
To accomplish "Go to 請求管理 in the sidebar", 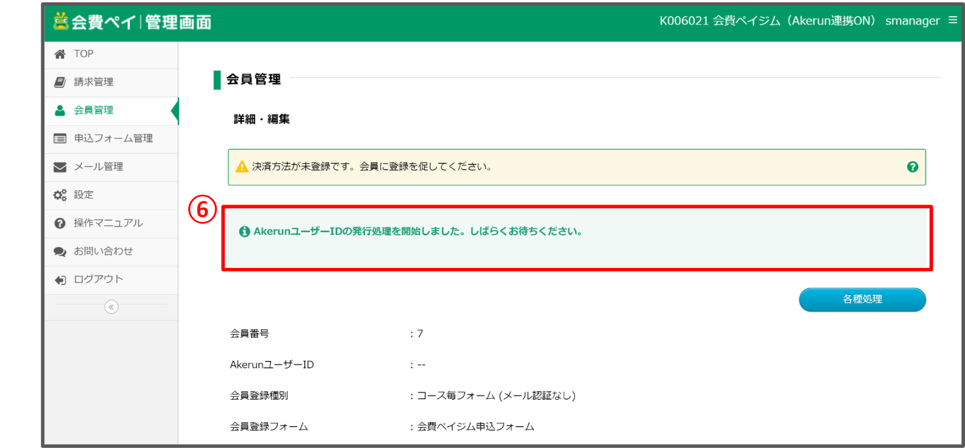I will pyautogui.click(x=94, y=82).
